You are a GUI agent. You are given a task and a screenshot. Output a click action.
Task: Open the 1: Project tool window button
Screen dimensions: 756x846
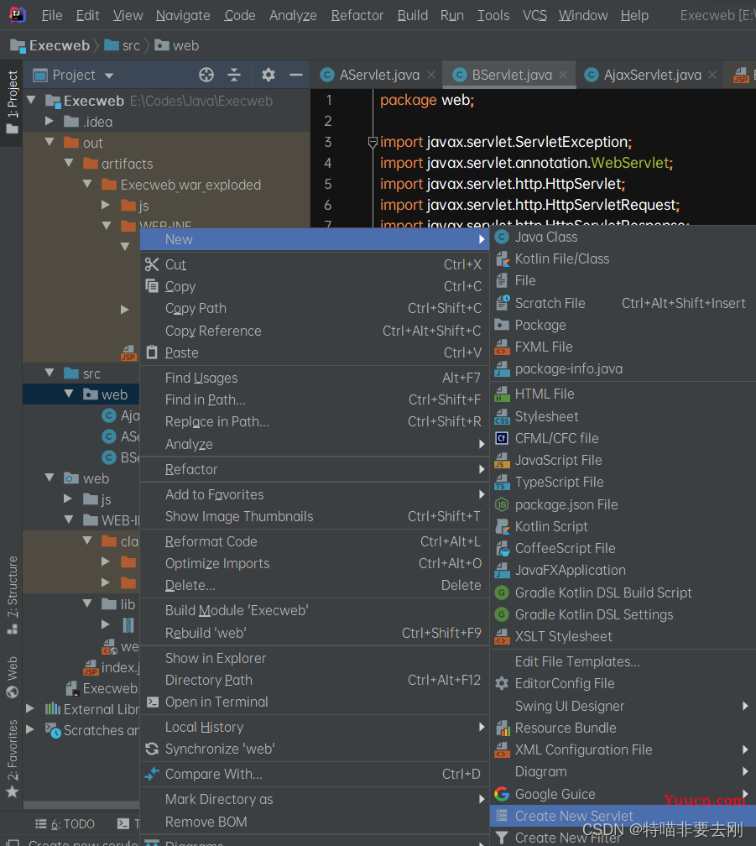coord(12,102)
